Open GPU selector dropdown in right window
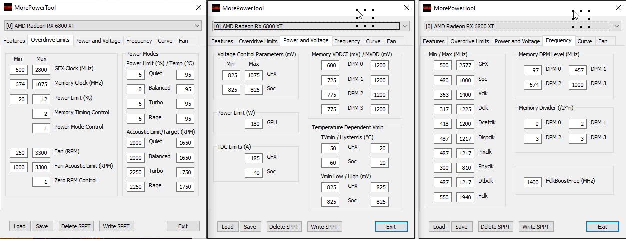This screenshot has height=239, width=626. [x=522, y=26]
